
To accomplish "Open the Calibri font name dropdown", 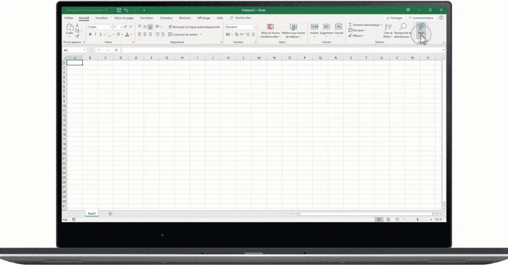I will pyautogui.click(x=111, y=27).
